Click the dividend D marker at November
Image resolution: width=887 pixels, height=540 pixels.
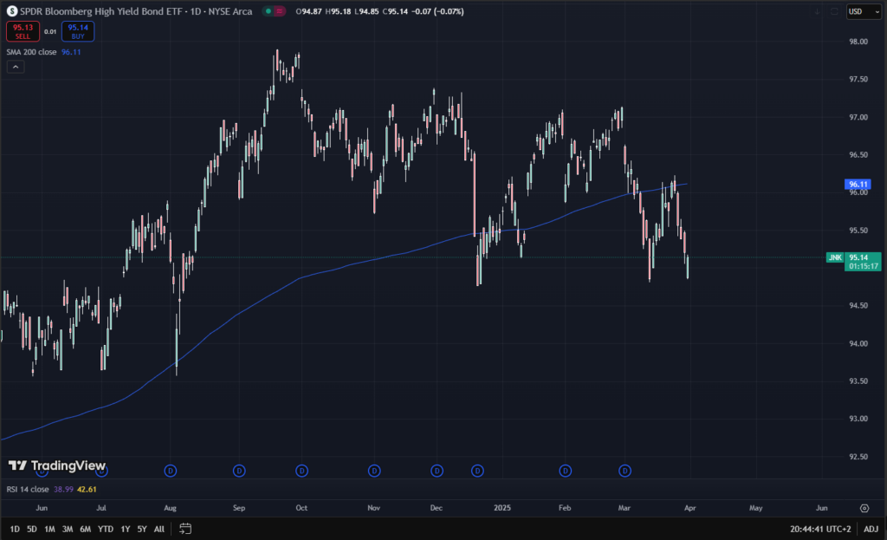pyautogui.click(x=374, y=471)
